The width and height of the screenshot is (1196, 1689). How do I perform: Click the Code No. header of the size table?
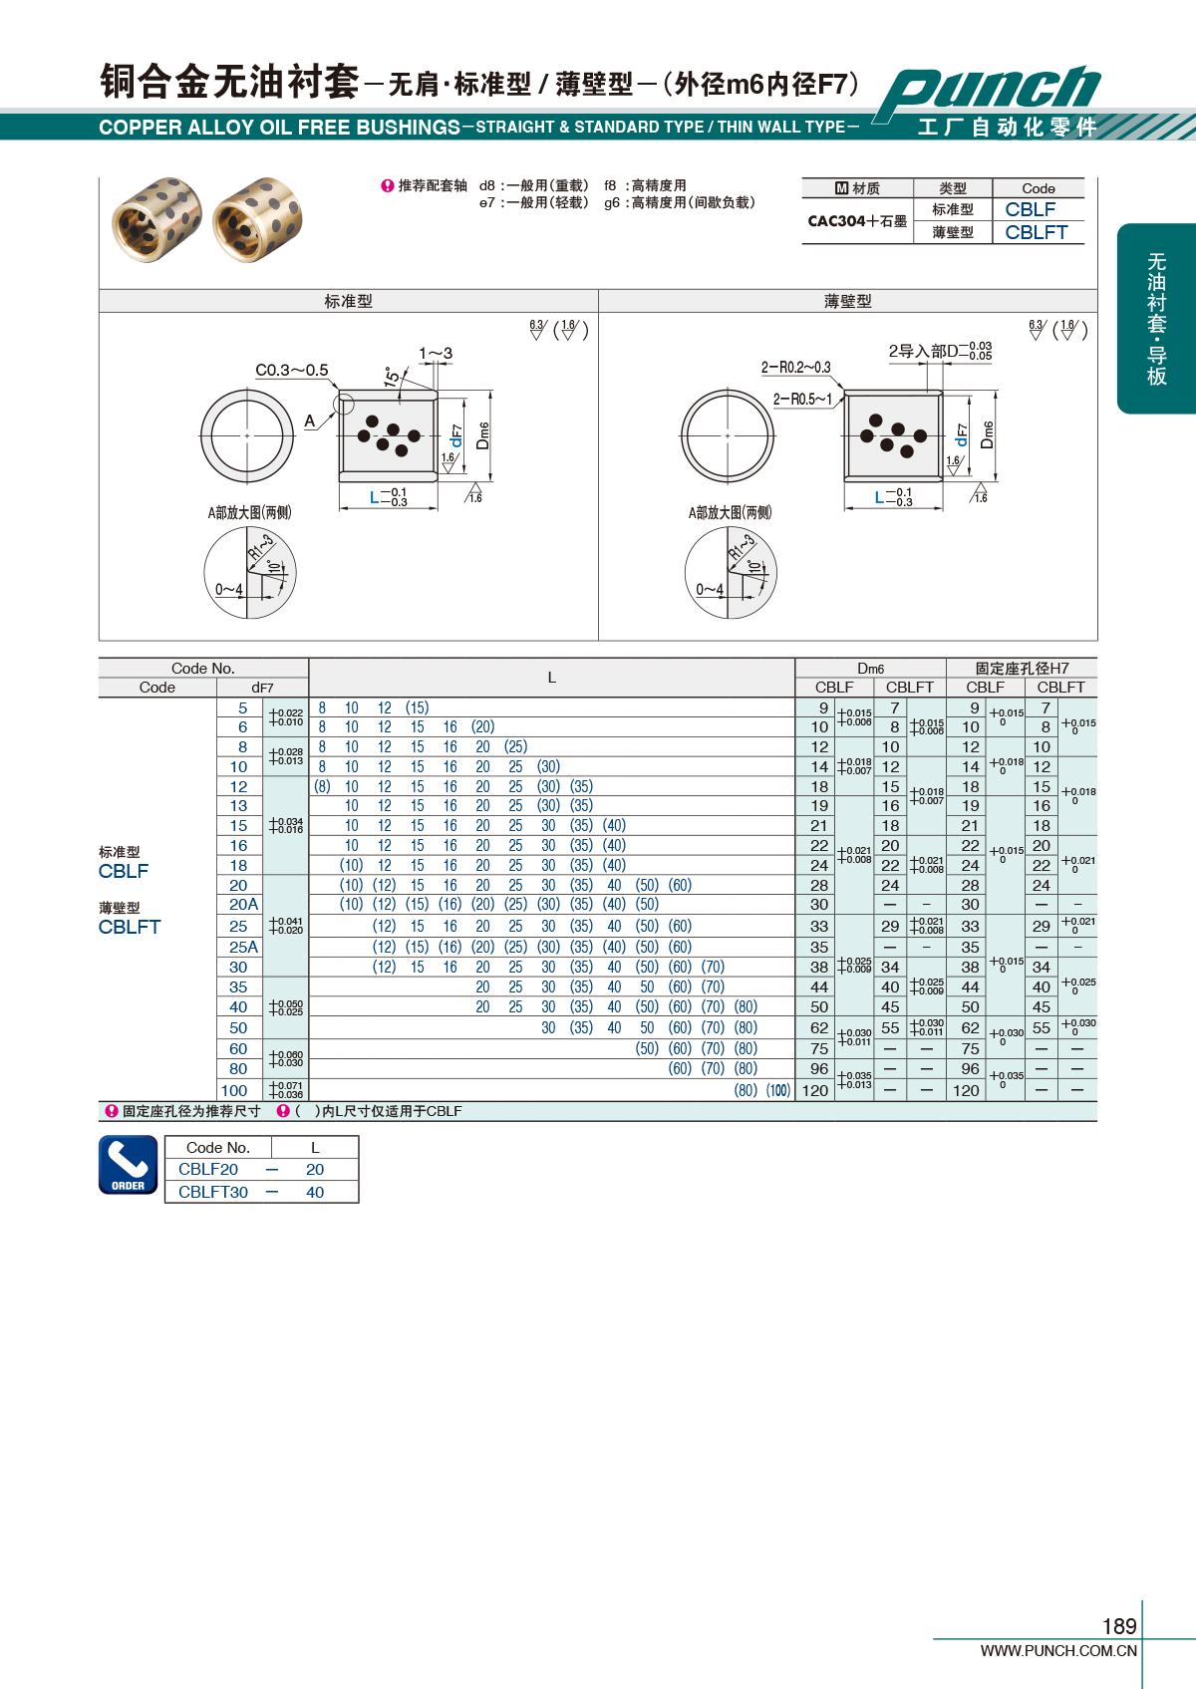[203, 668]
